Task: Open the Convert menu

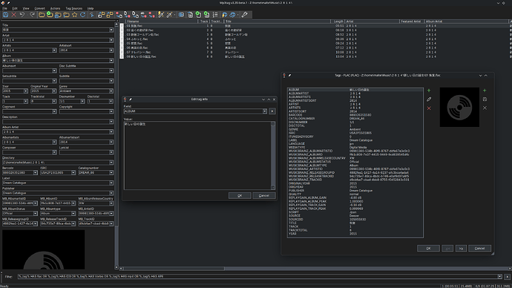Action: click(x=39, y=8)
